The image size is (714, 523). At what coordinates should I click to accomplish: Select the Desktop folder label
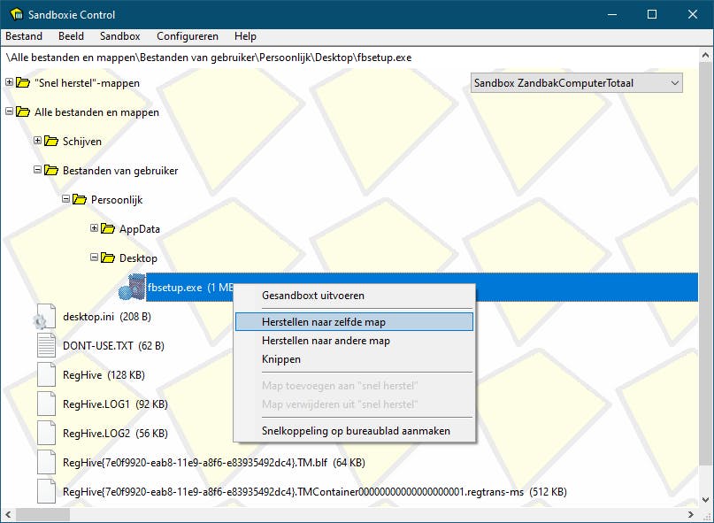[138, 258]
